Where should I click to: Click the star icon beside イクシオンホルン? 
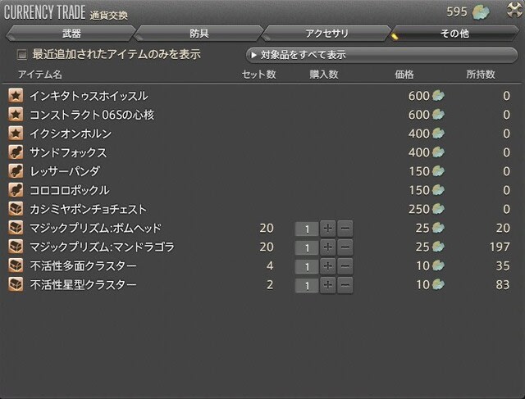point(16,134)
